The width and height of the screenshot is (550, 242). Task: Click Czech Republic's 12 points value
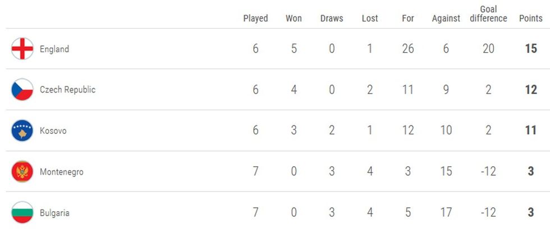click(531, 90)
